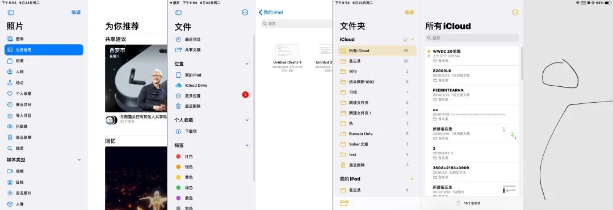Open Untitled (Draft)-1 file thumbnail
613x210 pixels.
(287, 52)
